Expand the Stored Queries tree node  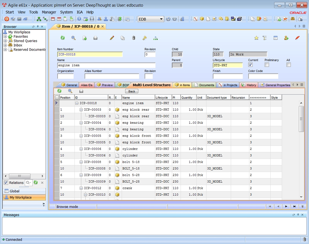[x=5, y=41]
